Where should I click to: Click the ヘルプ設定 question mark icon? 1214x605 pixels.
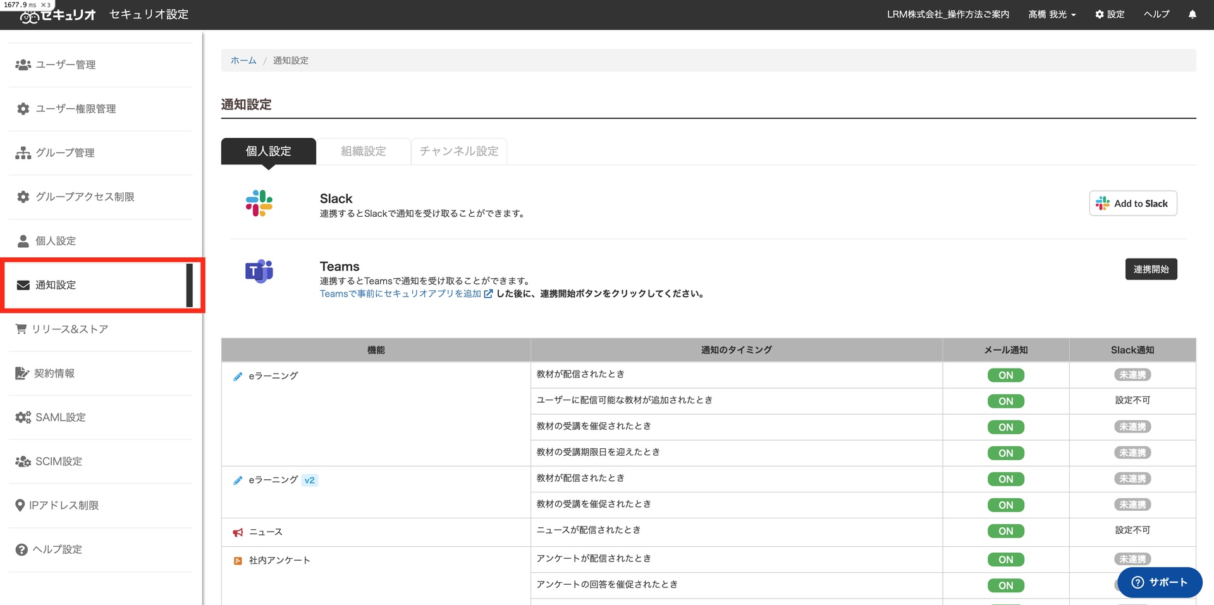[21, 549]
